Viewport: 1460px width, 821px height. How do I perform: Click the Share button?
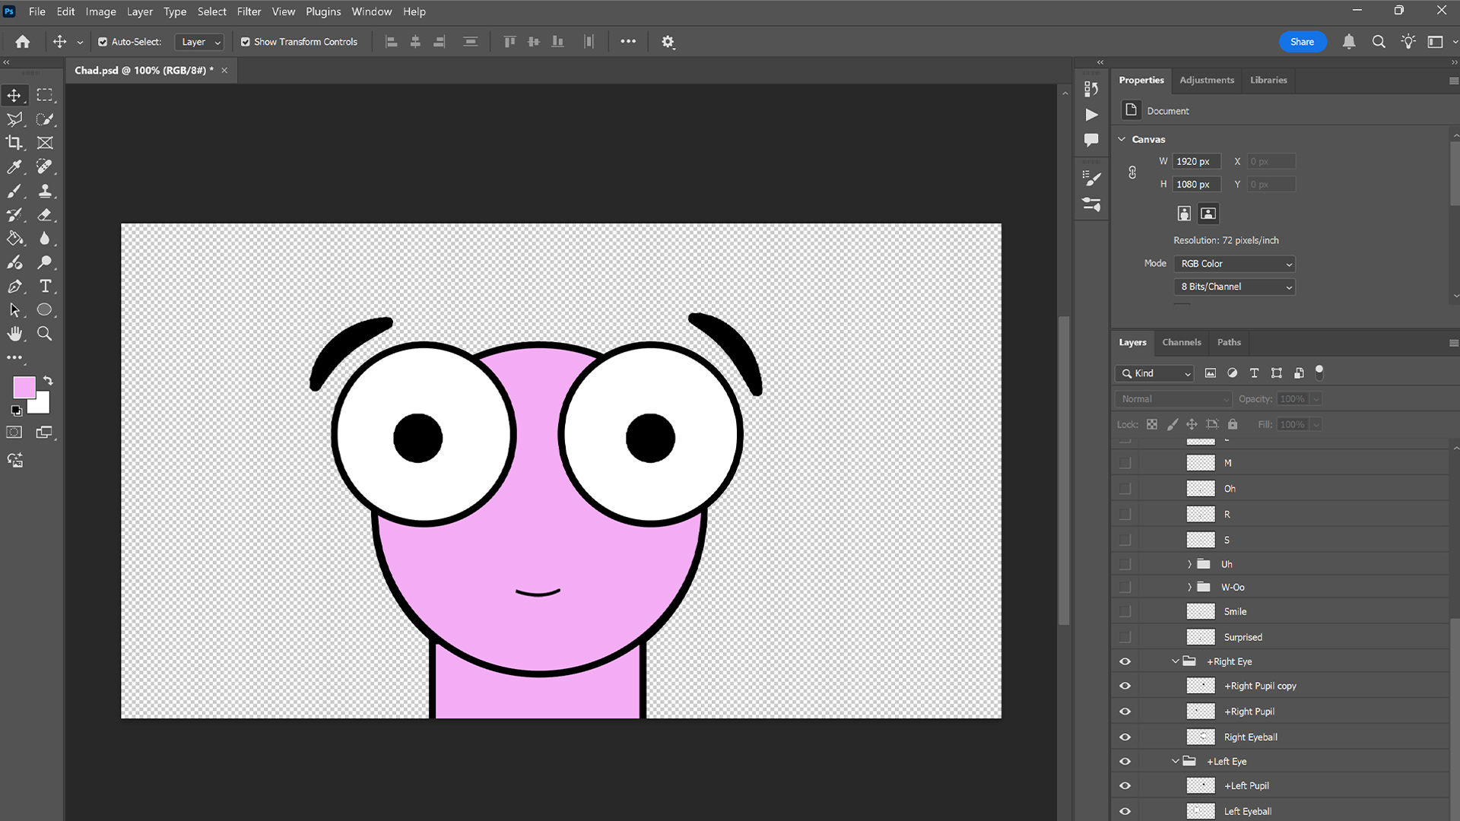[x=1302, y=42]
